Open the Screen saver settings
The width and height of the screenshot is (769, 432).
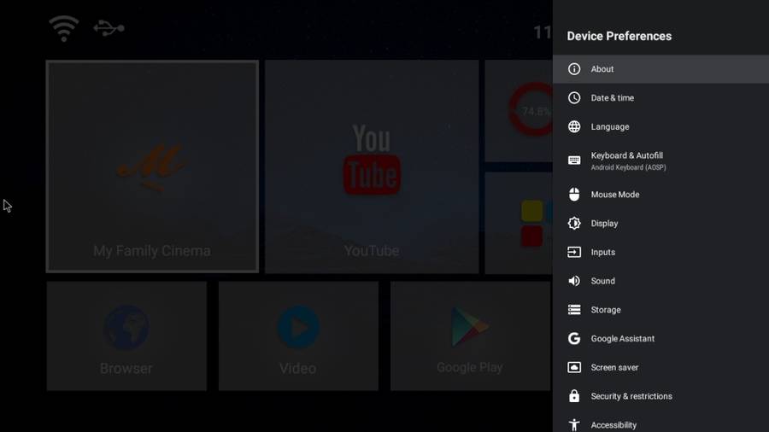coord(613,368)
